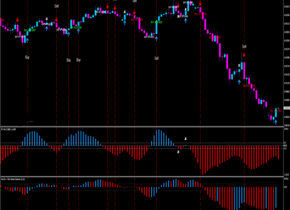Select the Sell label in the downtrend area
Image resolution: width=290 pixels, height=210 pixels.
[244, 46]
